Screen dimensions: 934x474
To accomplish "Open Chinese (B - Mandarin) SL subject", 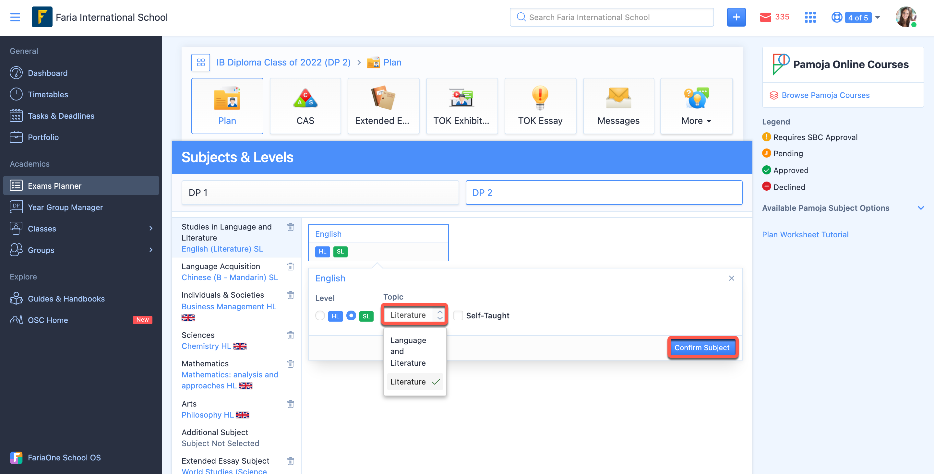I will (230, 277).
